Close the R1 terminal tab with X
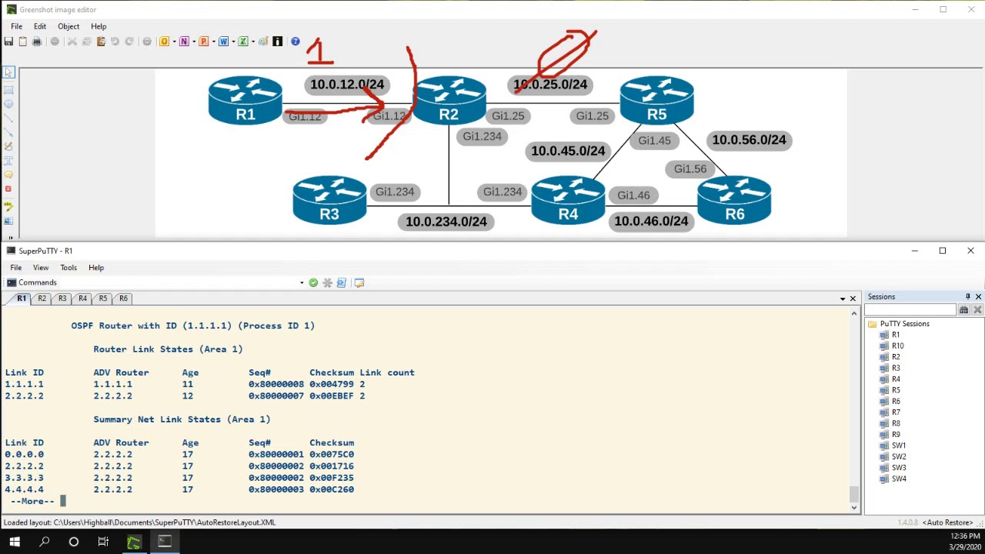Screen dimensions: 985x554 tap(853, 299)
